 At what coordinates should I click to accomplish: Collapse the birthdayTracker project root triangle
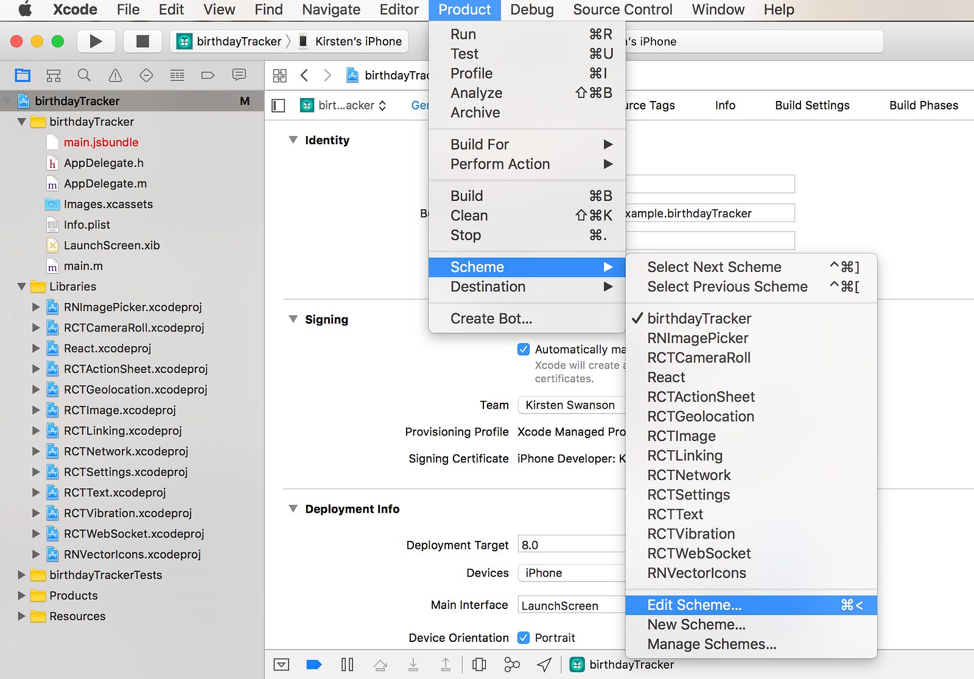(x=8, y=101)
